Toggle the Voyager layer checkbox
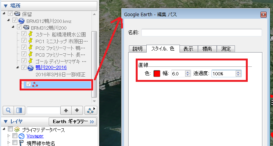 [15, 136]
